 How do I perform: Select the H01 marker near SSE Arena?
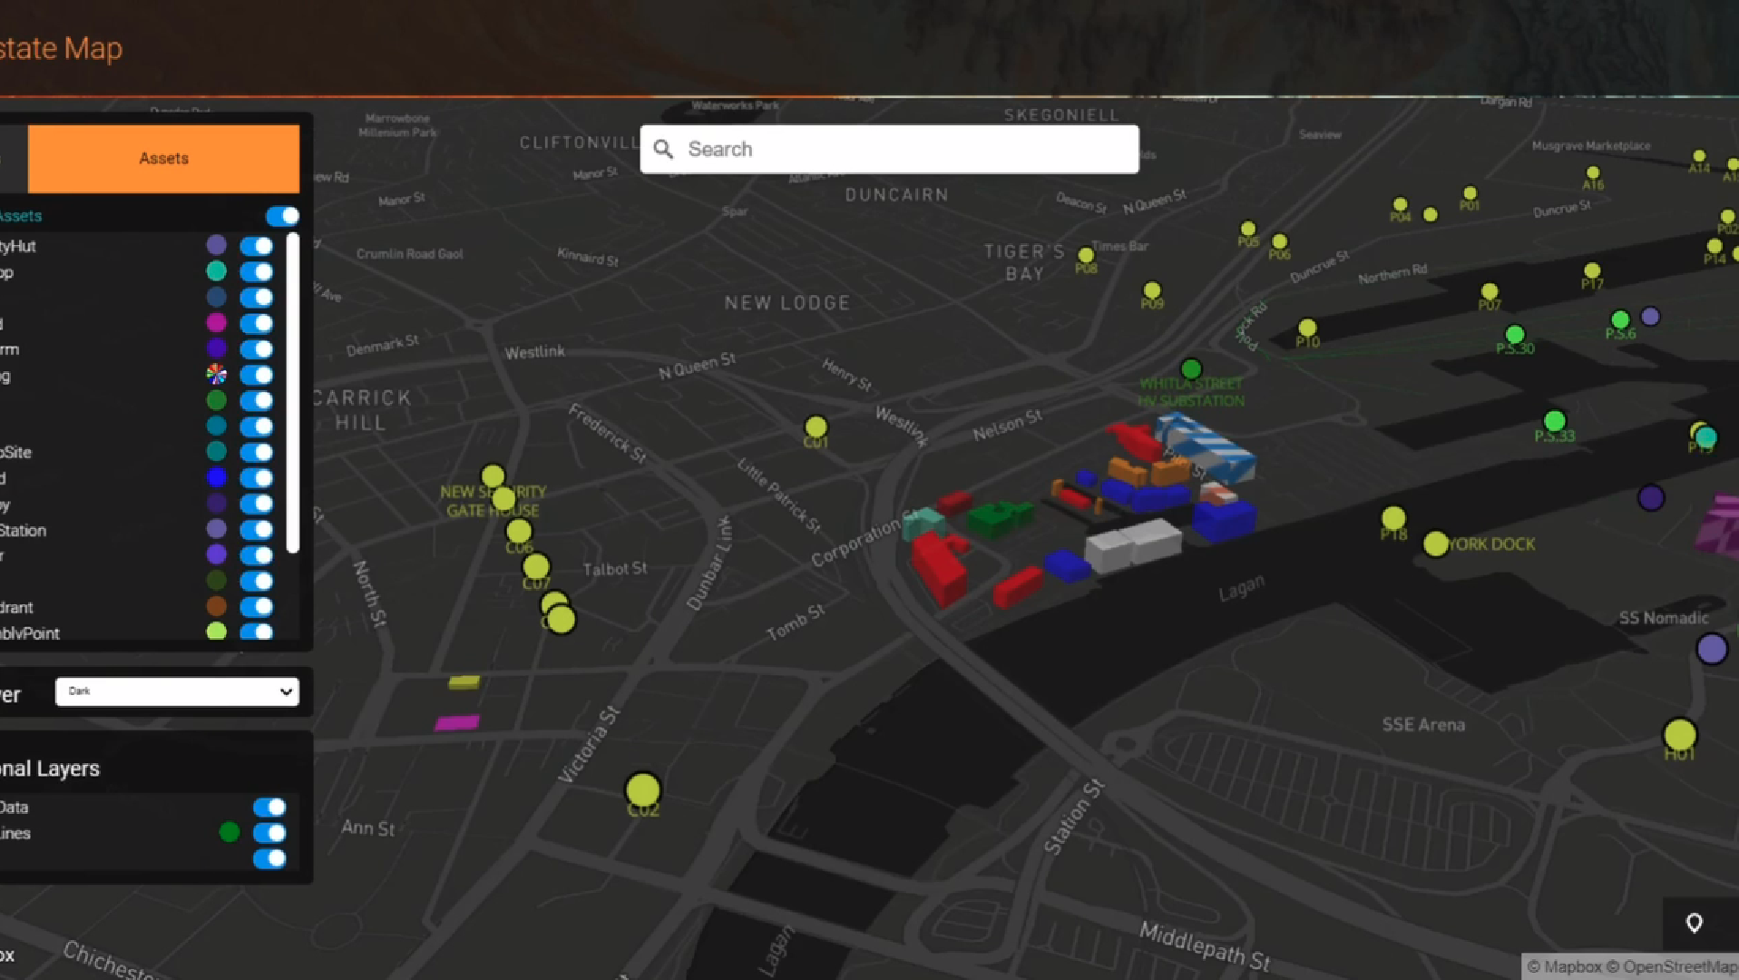(1679, 734)
